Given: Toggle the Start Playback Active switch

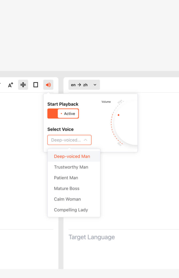Looking at the screenshot, I should (x=63, y=113).
